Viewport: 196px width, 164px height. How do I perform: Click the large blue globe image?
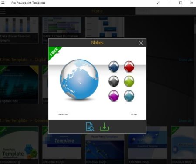click(79, 79)
